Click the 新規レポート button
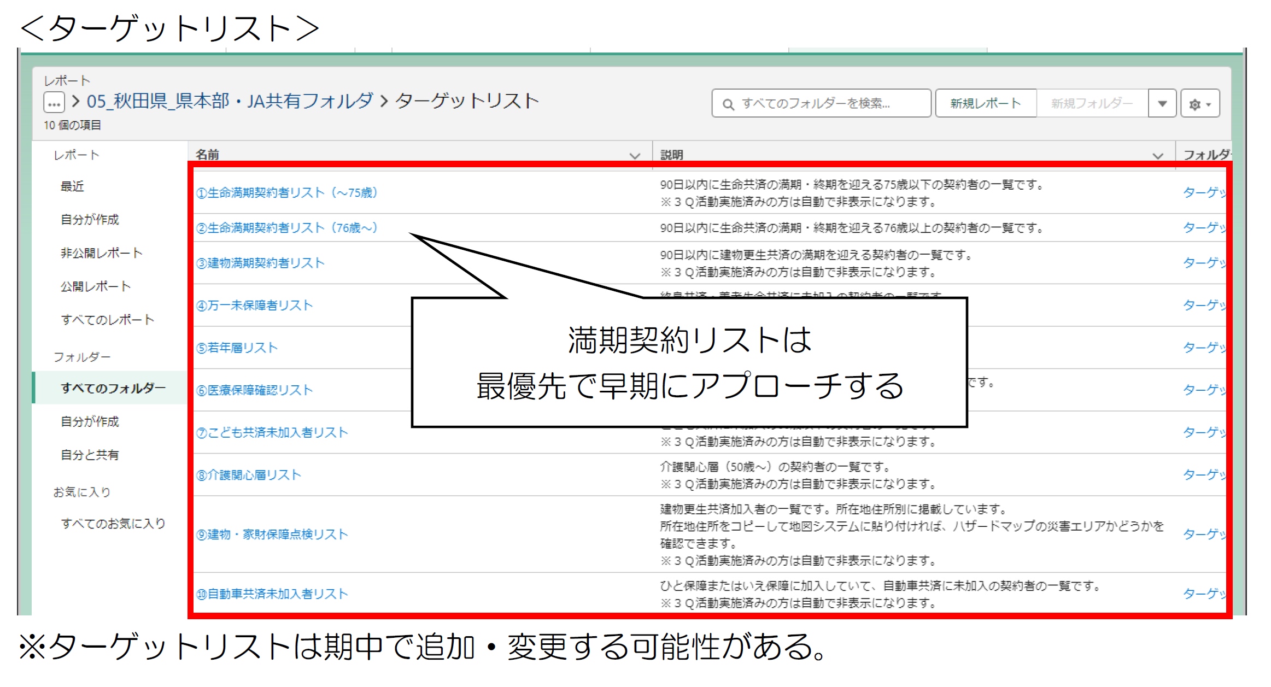The width and height of the screenshot is (1271, 687). tap(985, 103)
